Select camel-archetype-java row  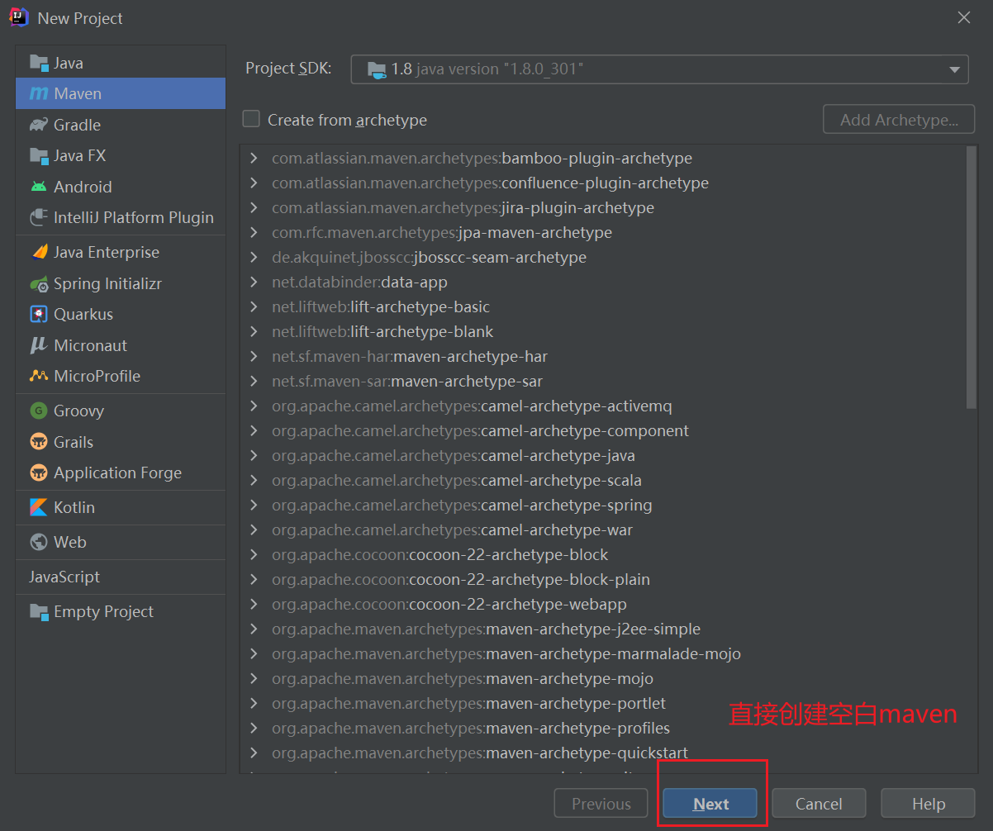pos(603,455)
